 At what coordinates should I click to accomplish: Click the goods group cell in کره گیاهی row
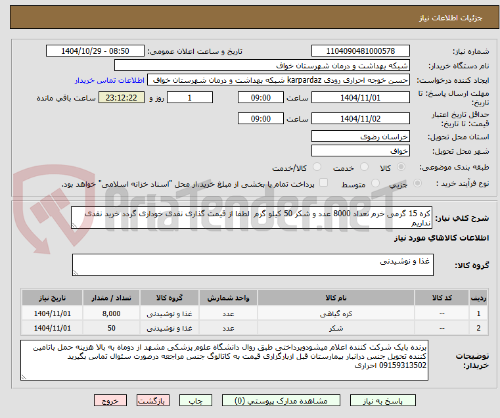tap(170, 313)
